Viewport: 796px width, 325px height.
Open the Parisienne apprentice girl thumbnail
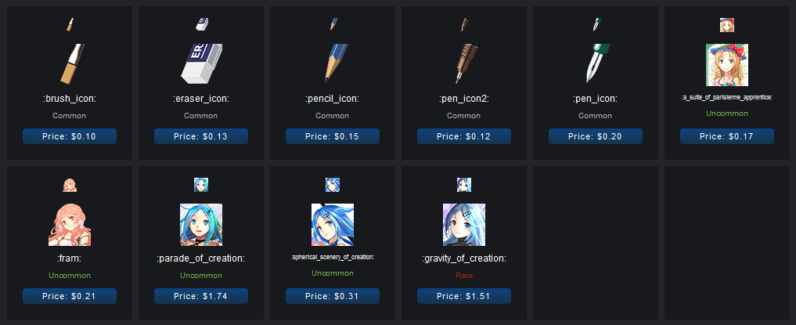(x=727, y=64)
